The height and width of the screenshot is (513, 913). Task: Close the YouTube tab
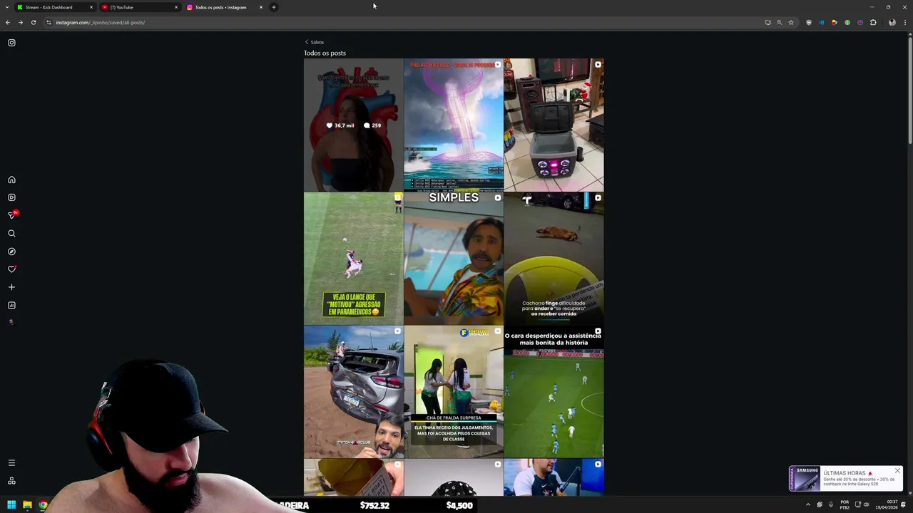coord(176,7)
